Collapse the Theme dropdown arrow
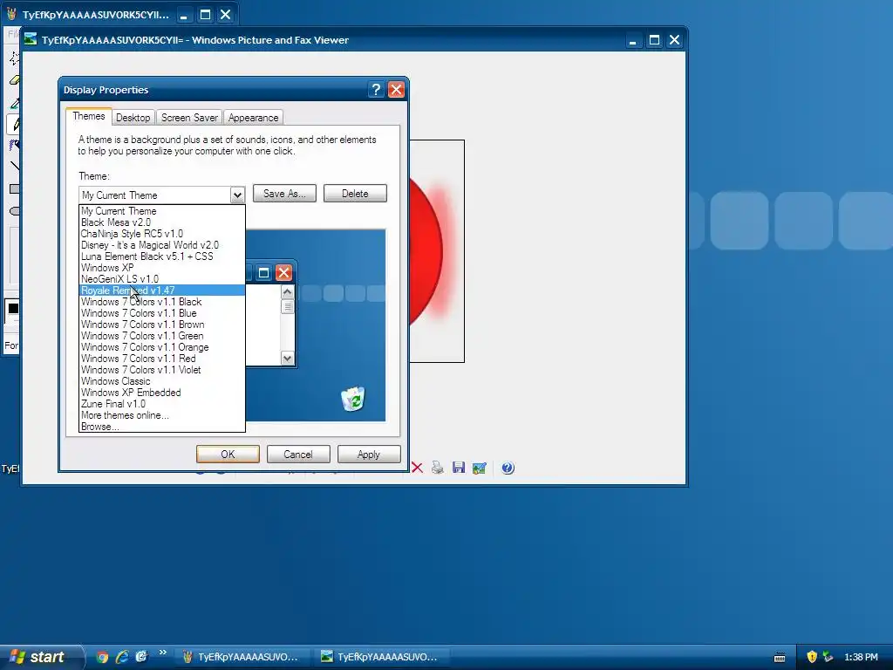893x670 pixels. click(237, 195)
